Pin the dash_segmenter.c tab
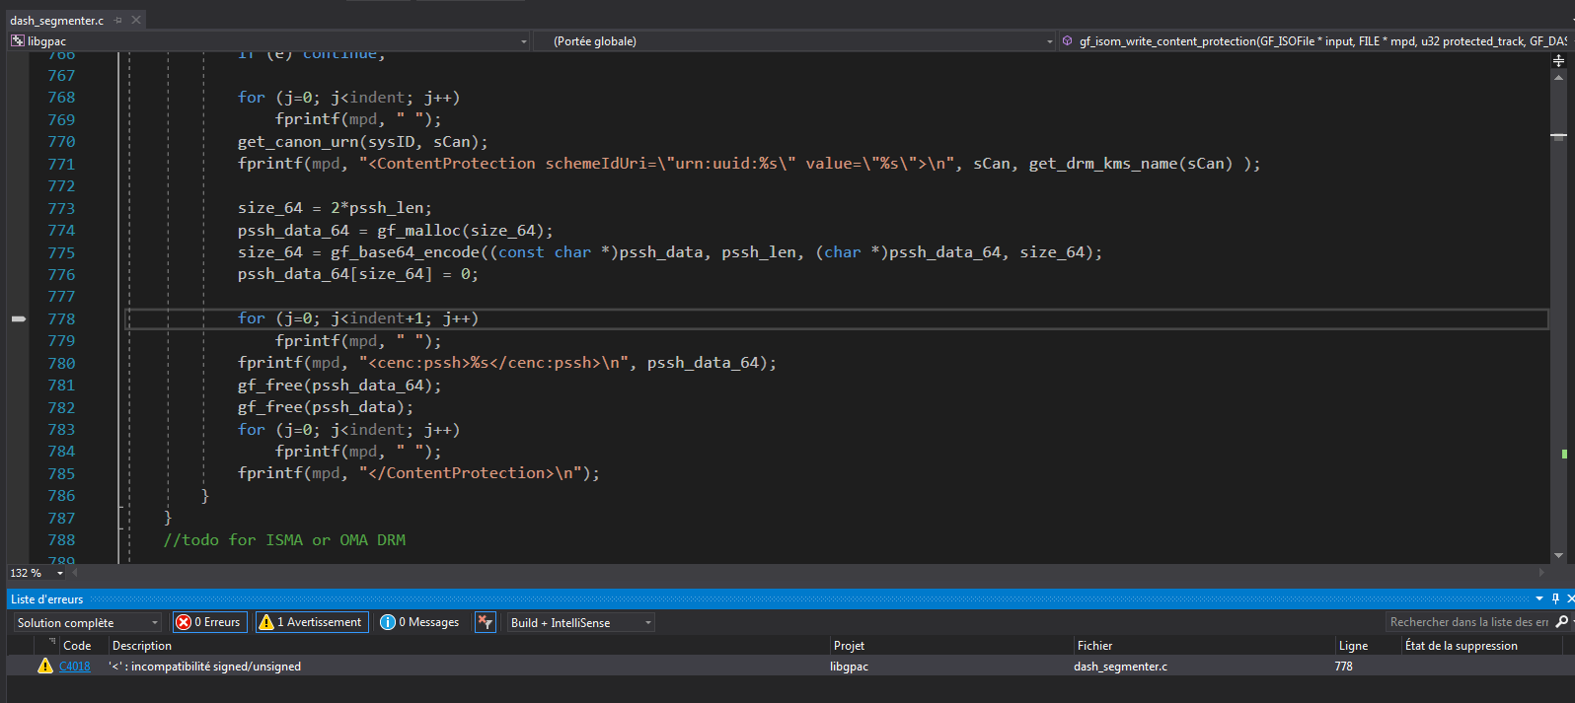The height and width of the screenshot is (703, 1575). 118,21
